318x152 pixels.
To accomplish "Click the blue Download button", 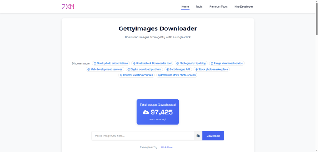I will pos(213,136).
